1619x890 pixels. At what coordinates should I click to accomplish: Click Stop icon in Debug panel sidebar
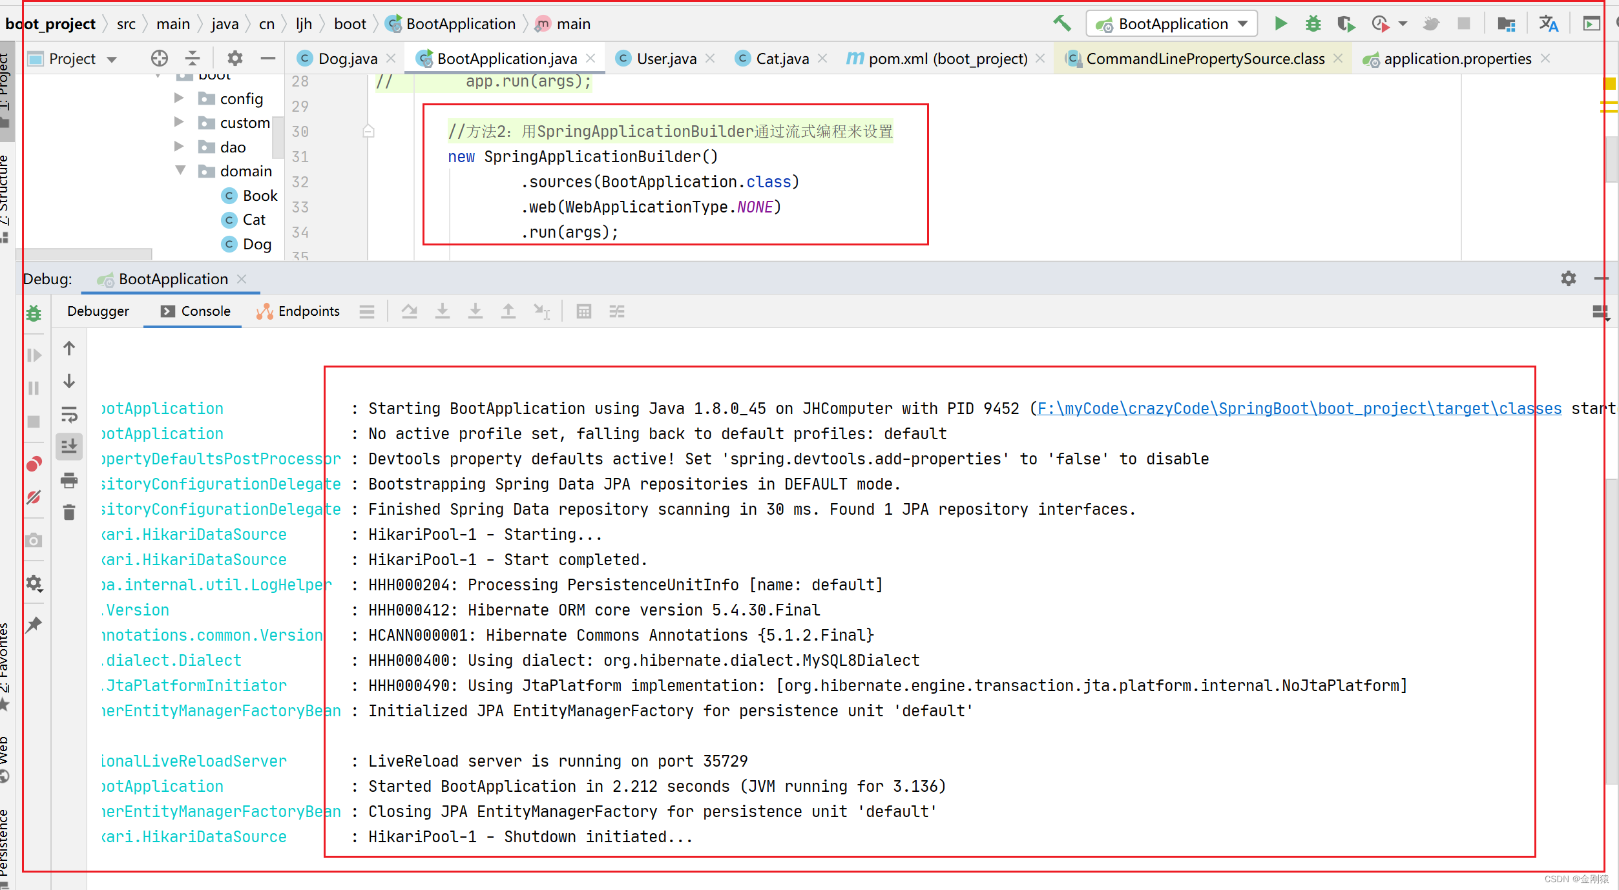click(x=34, y=422)
